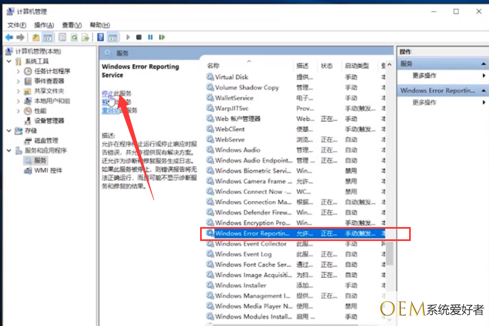
Task: Select 磁盘管理 in the tree
Action: point(46,140)
